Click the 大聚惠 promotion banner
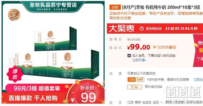Image resolution: width=203 pixels, height=106 pixels. (155, 28)
